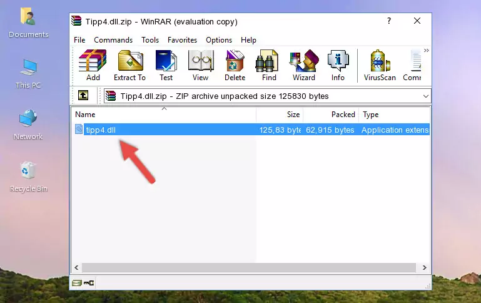Viewport: 481px width, 303px height.
Task: Select the Documents desktop icon
Action: pyautogui.click(x=29, y=23)
